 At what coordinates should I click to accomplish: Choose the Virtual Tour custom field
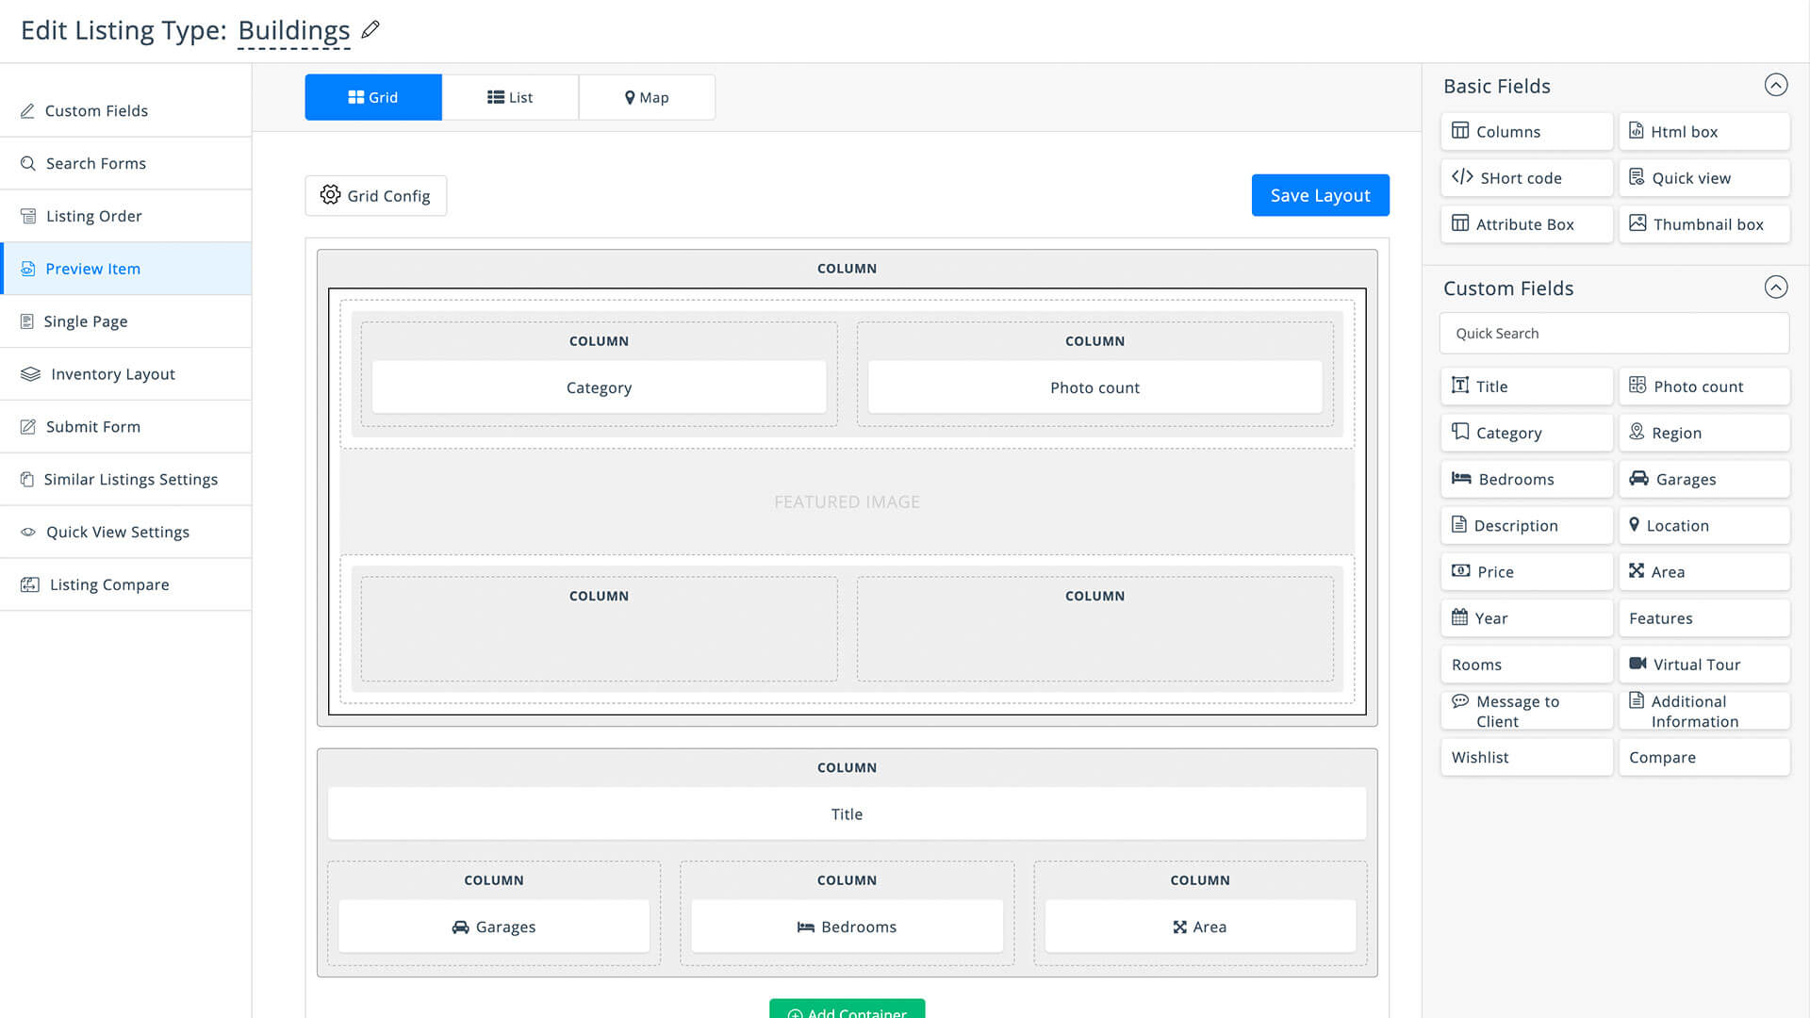tap(1703, 665)
